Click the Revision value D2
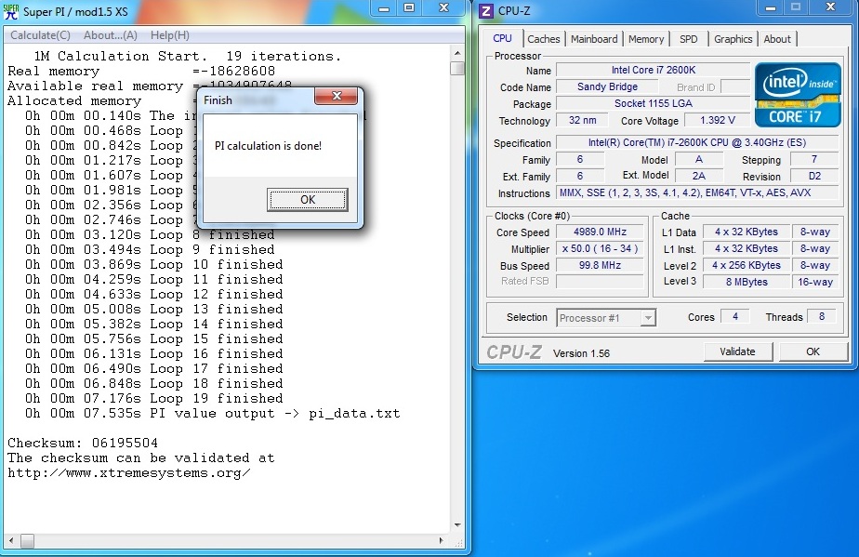 click(814, 176)
